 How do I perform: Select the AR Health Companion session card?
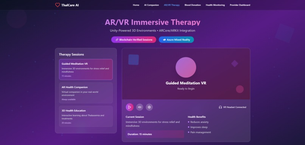[86, 93]
